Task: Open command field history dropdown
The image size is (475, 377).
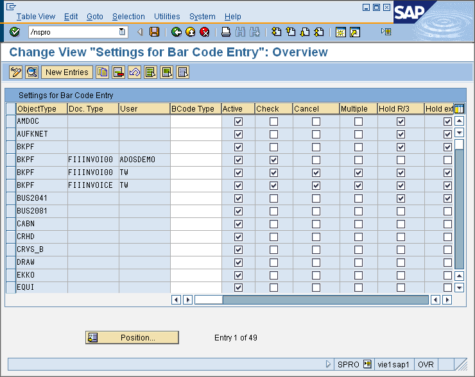Action: 123,32
